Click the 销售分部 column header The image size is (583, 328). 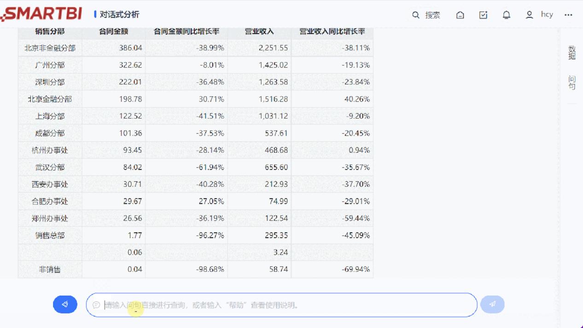[x=50, y=32]
